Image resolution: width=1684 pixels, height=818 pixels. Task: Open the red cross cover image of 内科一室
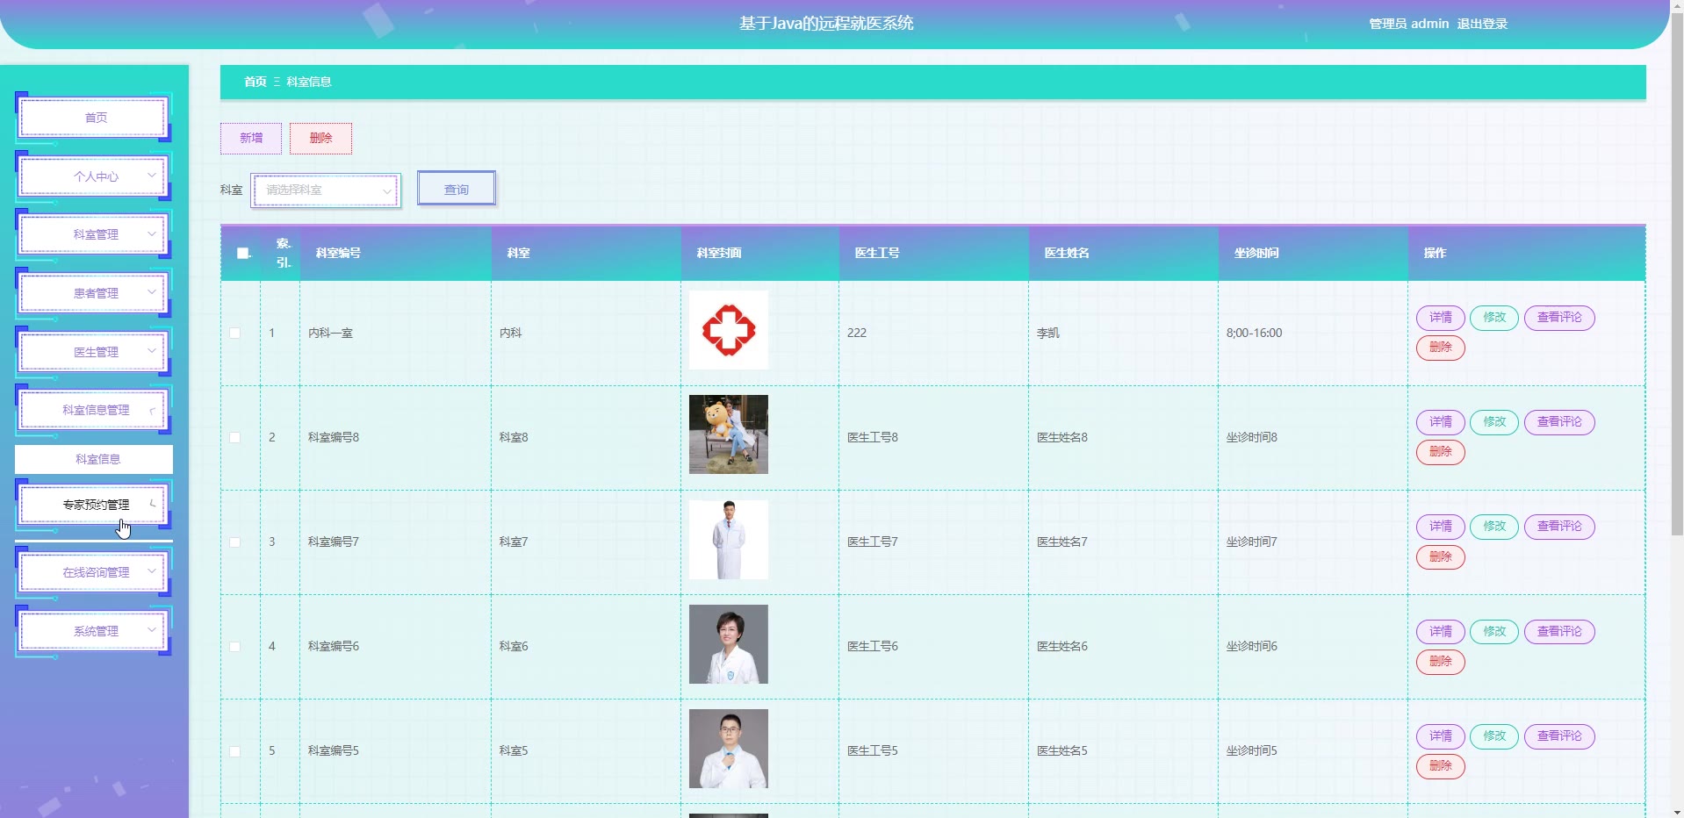click(729, 330)
